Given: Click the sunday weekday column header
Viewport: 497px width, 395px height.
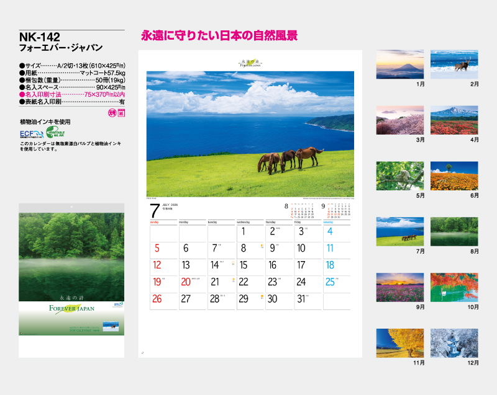Looking at the screenshot, I should click(154, 223).
